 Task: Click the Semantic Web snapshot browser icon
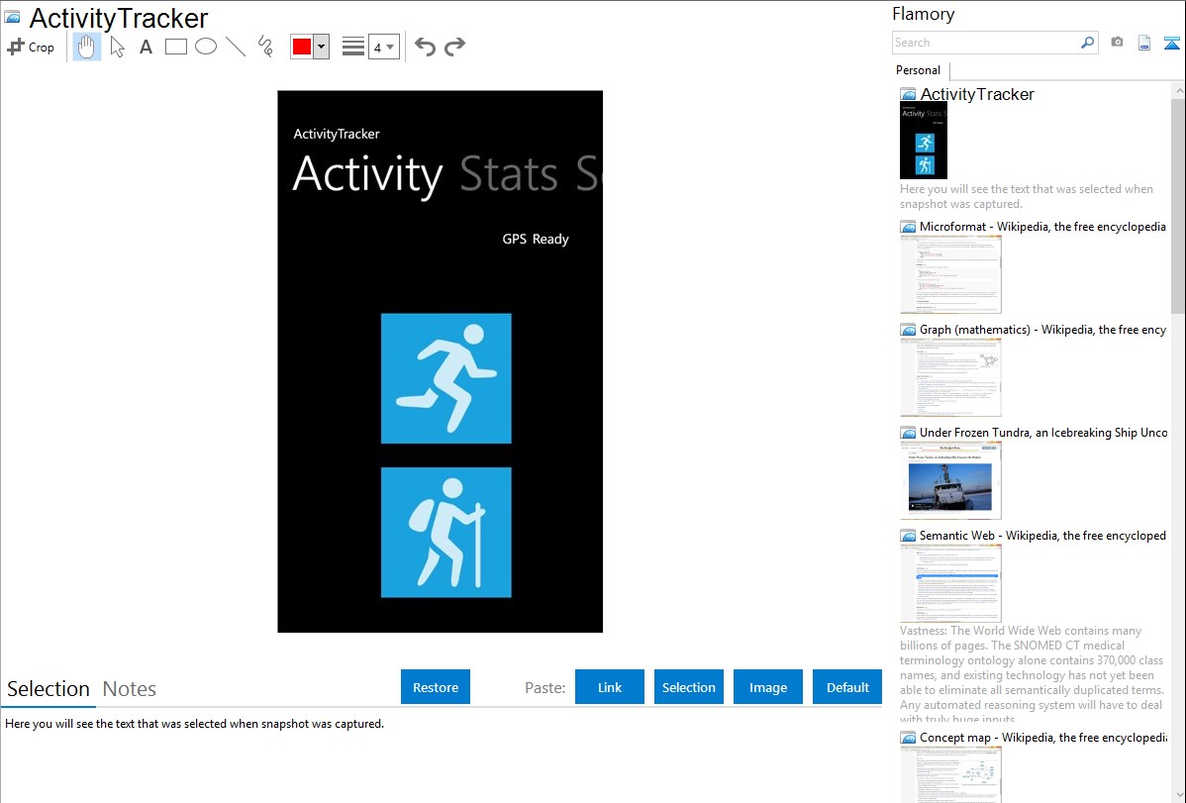click(x=909, y=536)
